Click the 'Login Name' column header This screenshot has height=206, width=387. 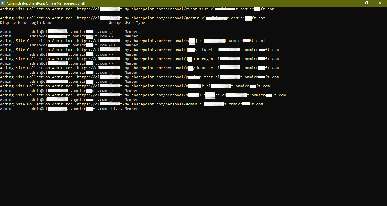41,23
